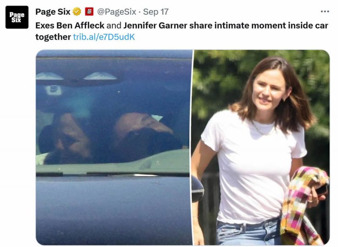Click the Page Six display name
This screenshot has height=247, width=338.
pyautogui.click(x=53, y=12)
